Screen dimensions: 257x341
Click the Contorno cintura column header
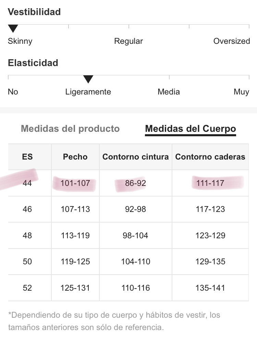pos(136,157)
